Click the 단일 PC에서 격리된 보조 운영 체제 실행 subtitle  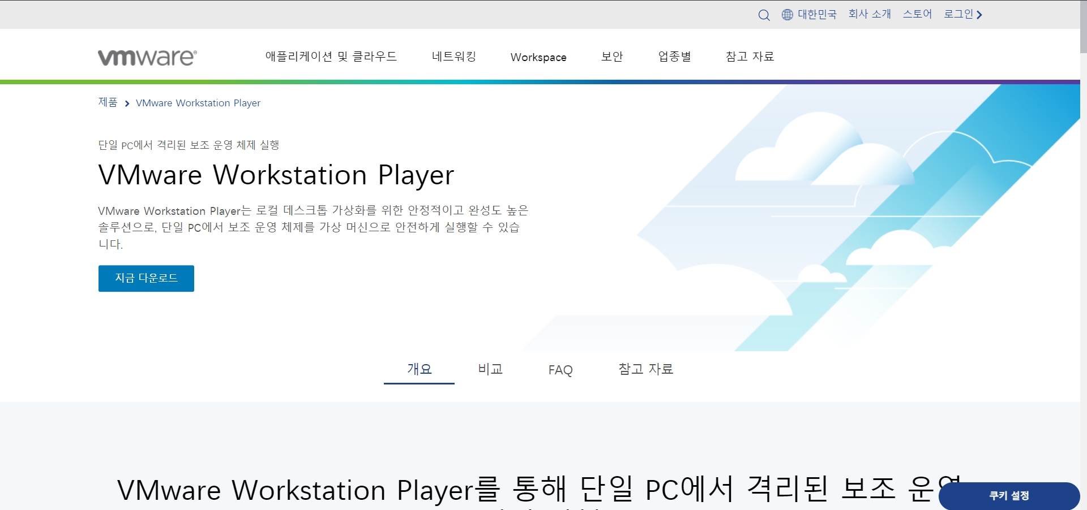click(189, 145)
